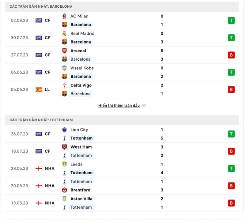Click the red B badge for Arsenal match
Image resolution: width=245 pixels, height=220 pixels.
(x=231, y=55)
